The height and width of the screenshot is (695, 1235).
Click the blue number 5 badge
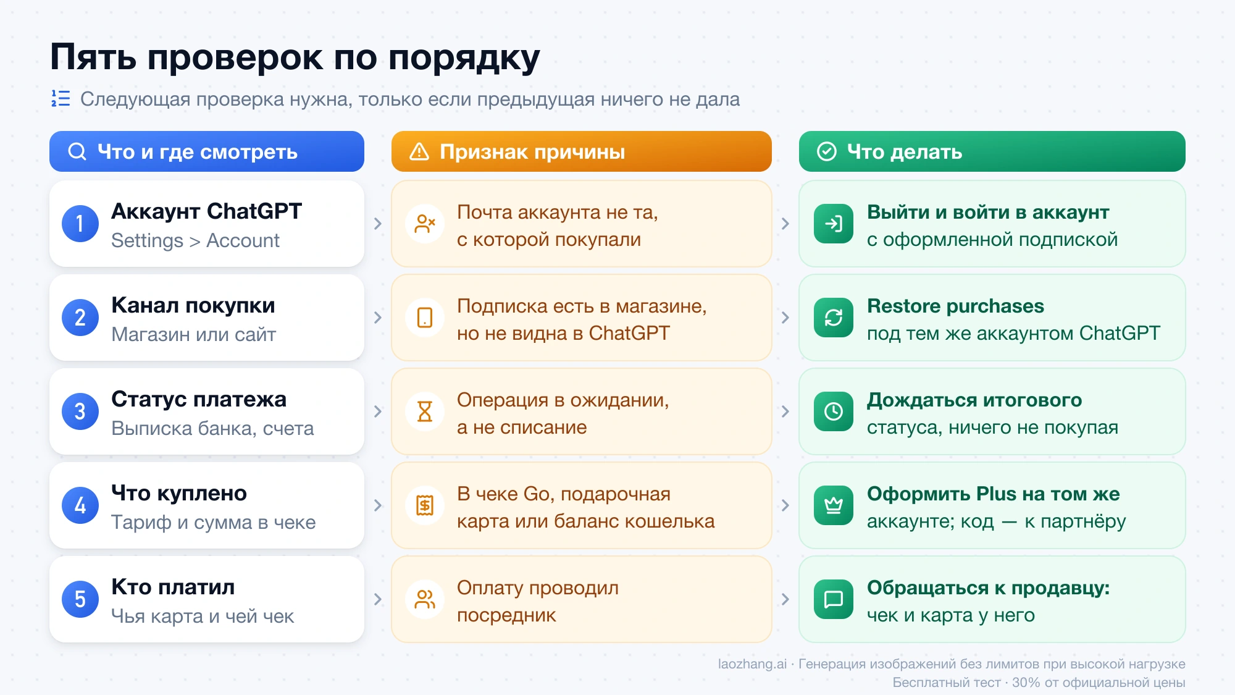point(80,599)
